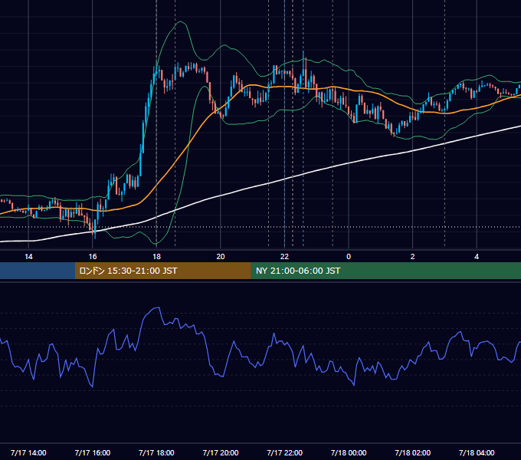The height and width of the screenshot is (460, 521).
Task: Click the 7/17 22:00 label on oscillator axis
Action: pos(285,452)
